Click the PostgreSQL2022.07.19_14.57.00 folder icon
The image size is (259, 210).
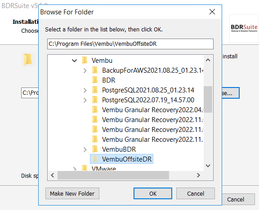coord(95,100)
